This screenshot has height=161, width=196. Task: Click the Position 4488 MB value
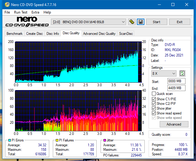(x=181, y=150)
